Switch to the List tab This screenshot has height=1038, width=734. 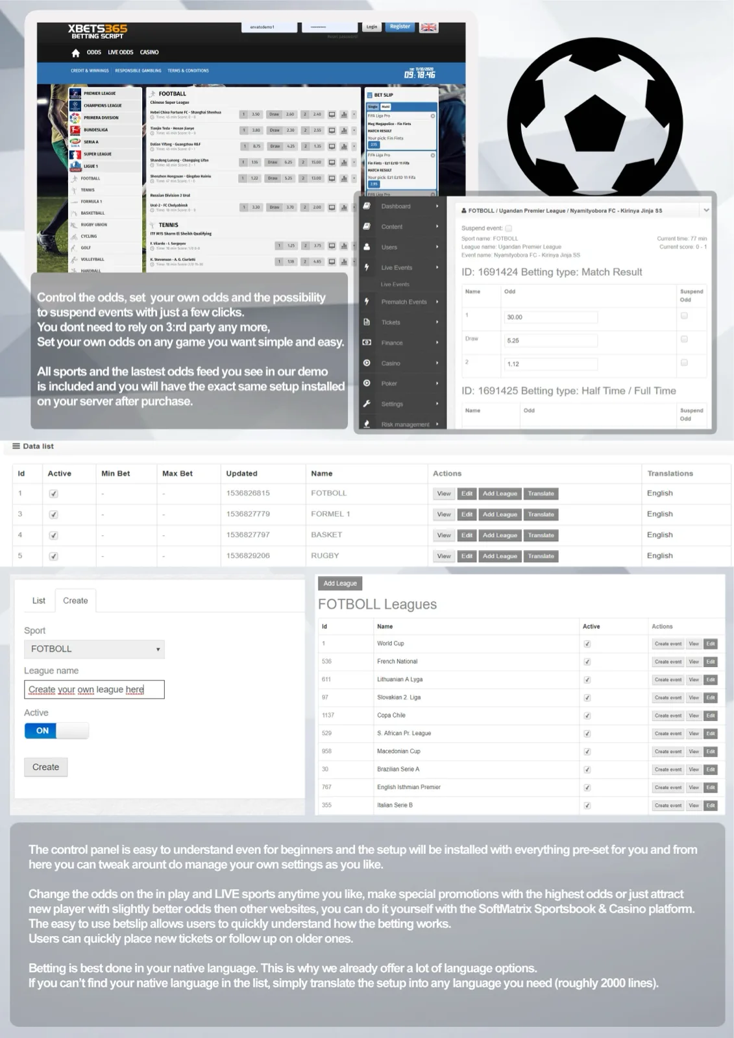pyautogui.click(x=39, y=601)
